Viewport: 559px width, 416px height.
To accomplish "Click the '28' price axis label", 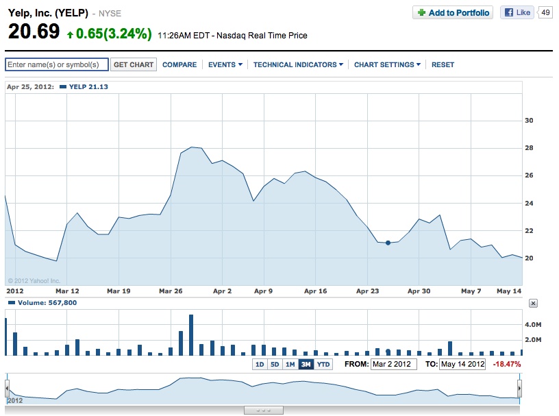I will coord(529,148).
